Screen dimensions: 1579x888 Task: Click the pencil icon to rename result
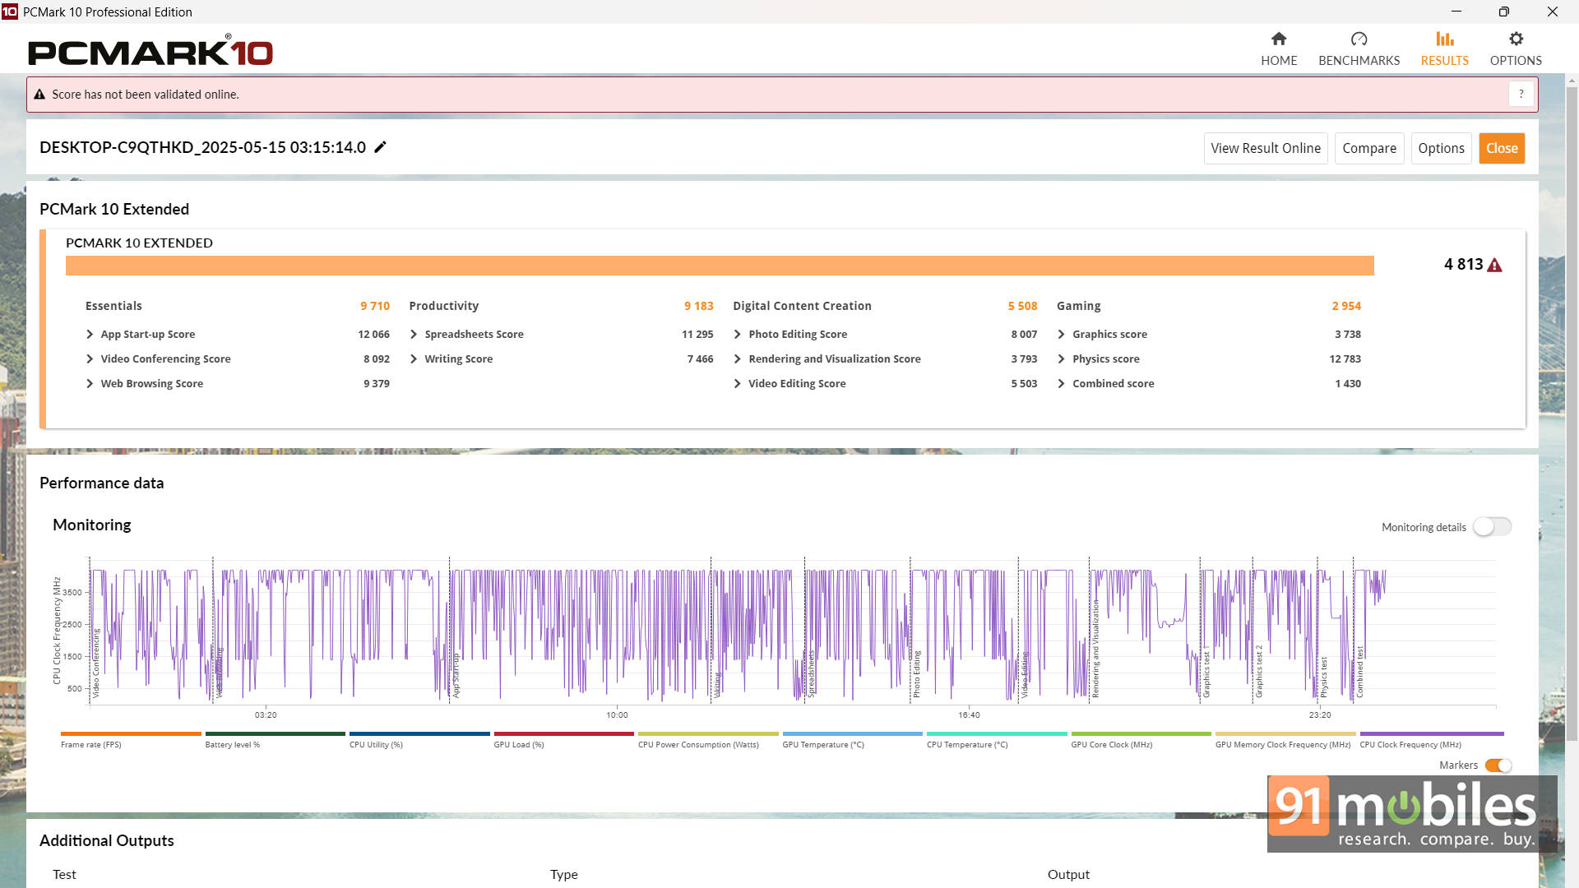click(380, 147)
